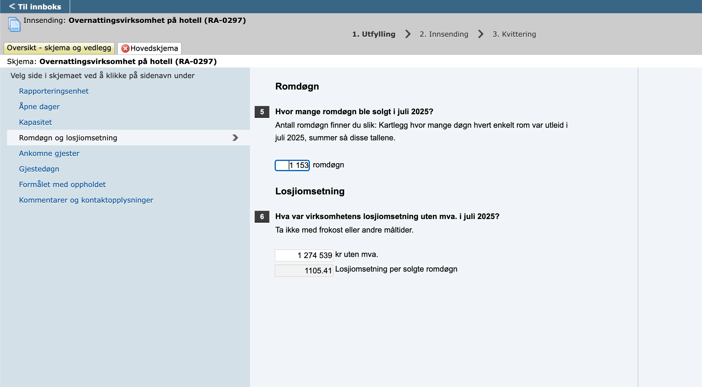Open the Gjestedøgn page

39,169
